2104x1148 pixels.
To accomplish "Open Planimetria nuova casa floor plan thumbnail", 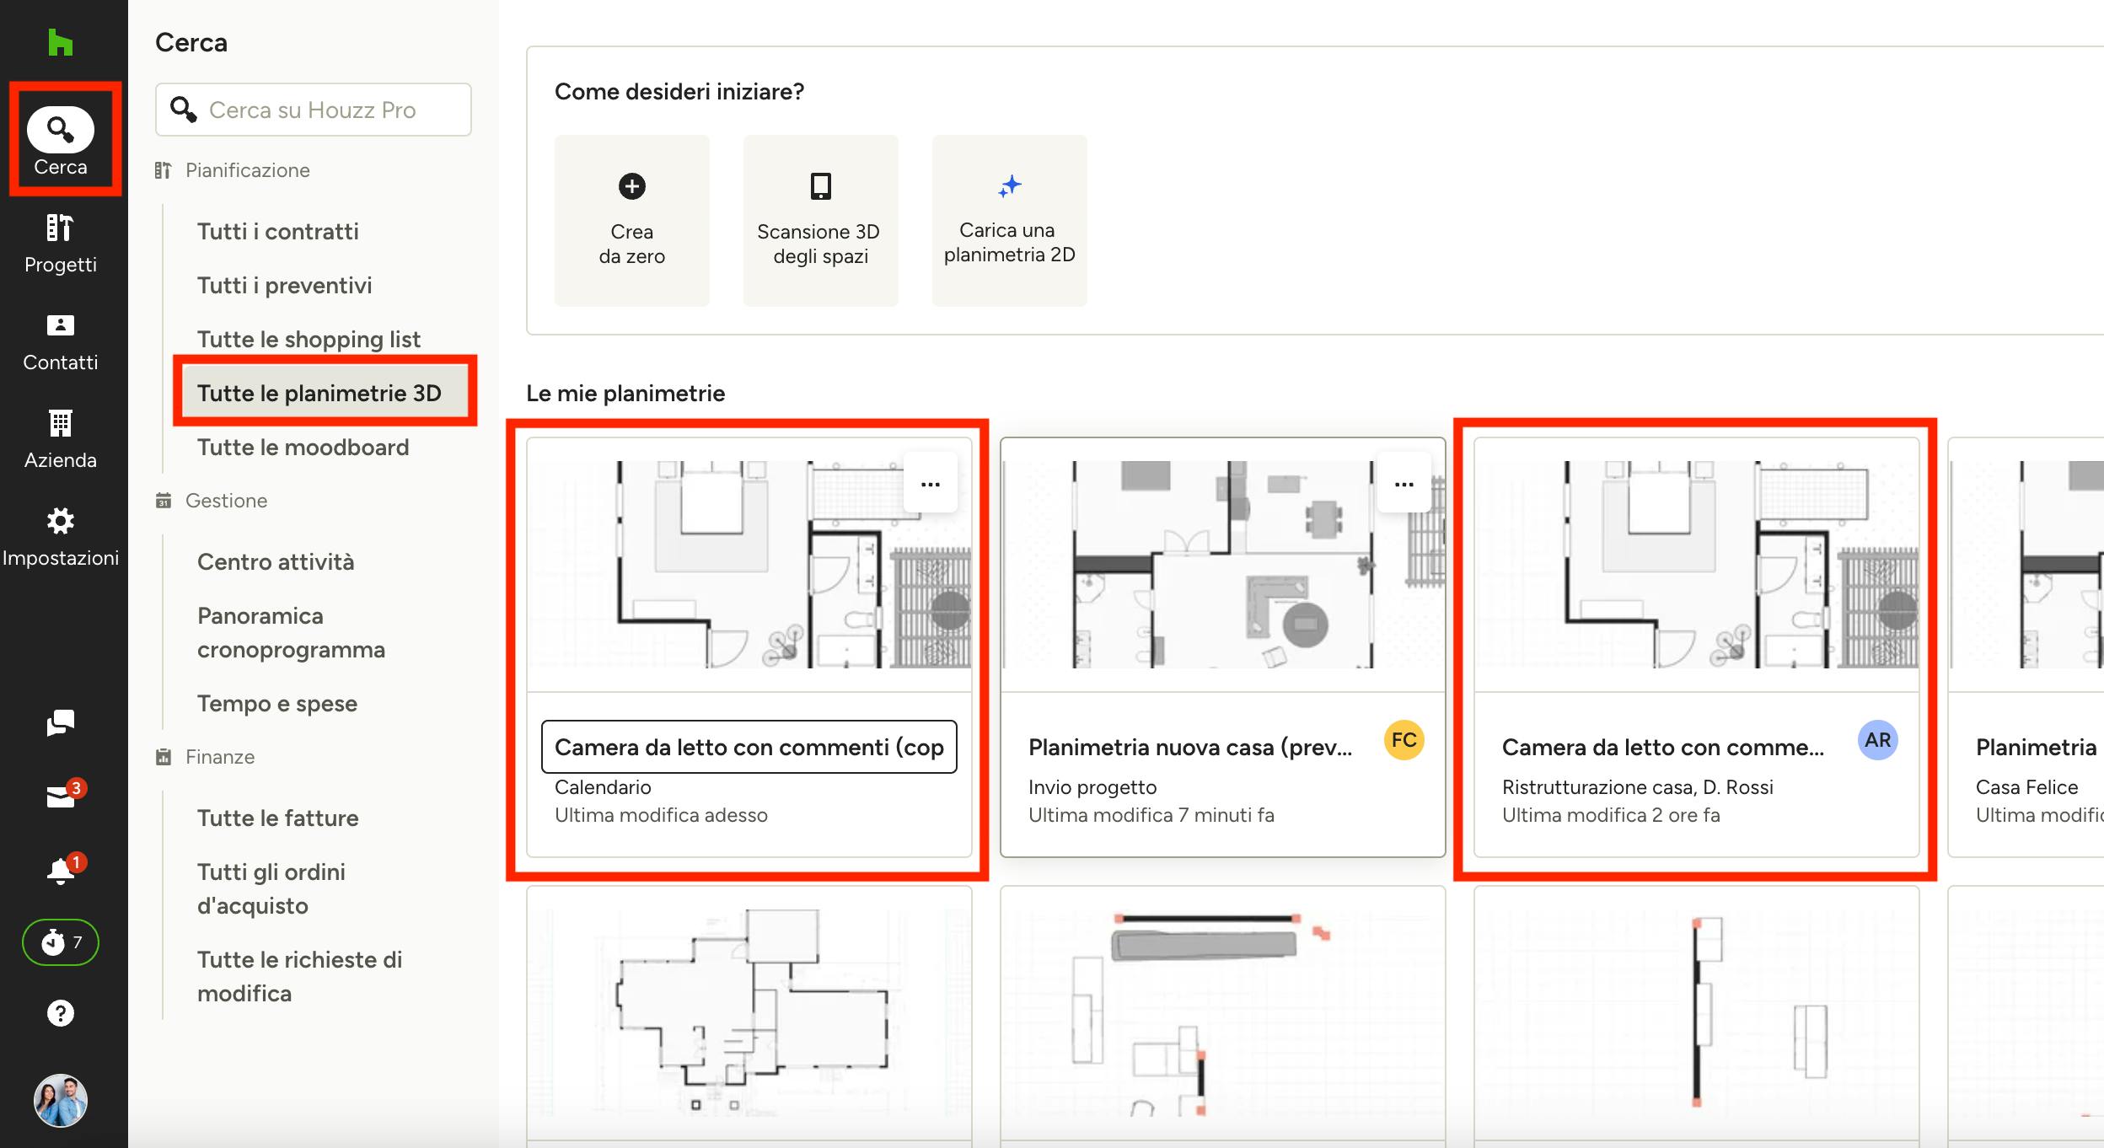I will point(1223,565).
